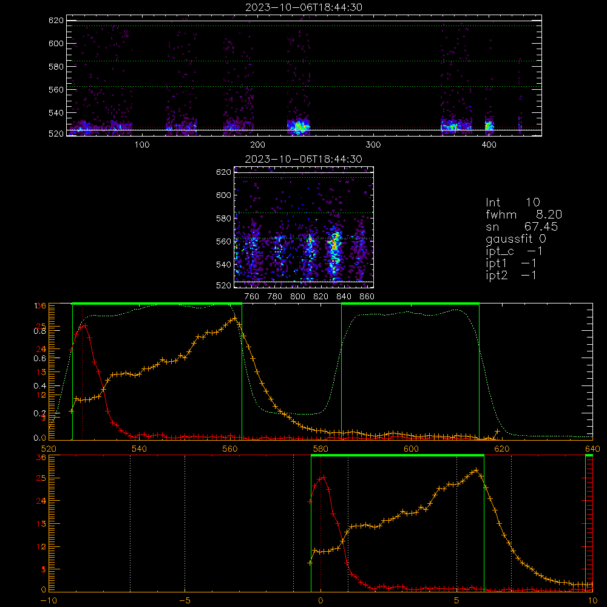Click y-axis label 540 on middle spectrogram
The width and height of the screenshot is (607, 607).
pos(224,265)
